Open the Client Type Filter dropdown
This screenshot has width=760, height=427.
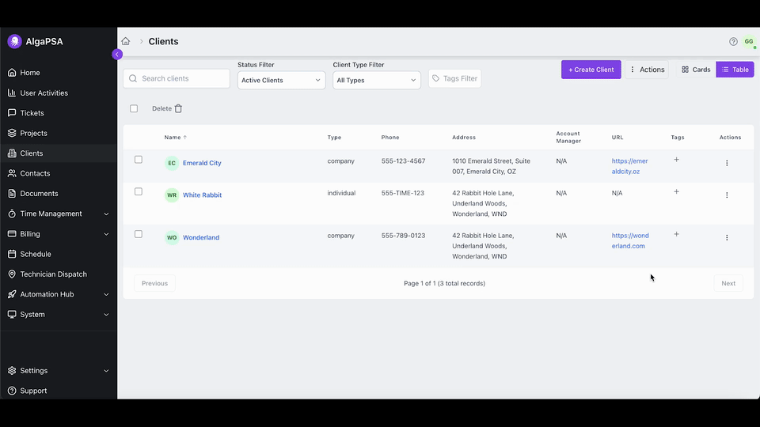click(x=377, y=81)
